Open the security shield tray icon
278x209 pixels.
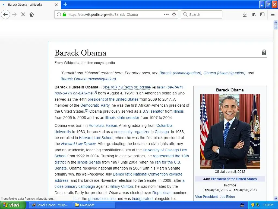pyautogui.click(x=253, y=205)
